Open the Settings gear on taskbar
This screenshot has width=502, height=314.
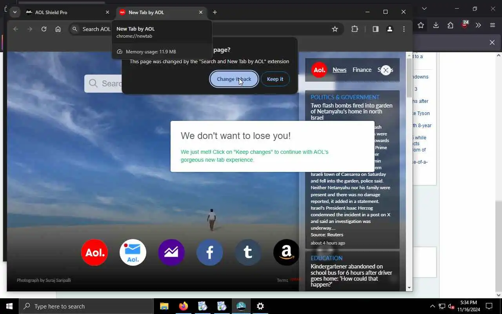point(260,306)
